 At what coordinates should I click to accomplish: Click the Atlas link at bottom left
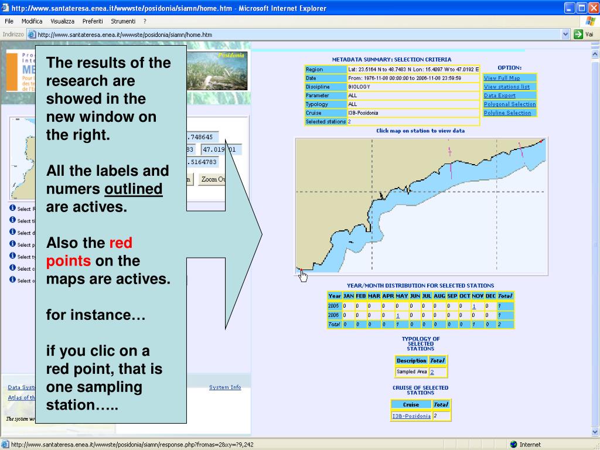tap(22, 398)
